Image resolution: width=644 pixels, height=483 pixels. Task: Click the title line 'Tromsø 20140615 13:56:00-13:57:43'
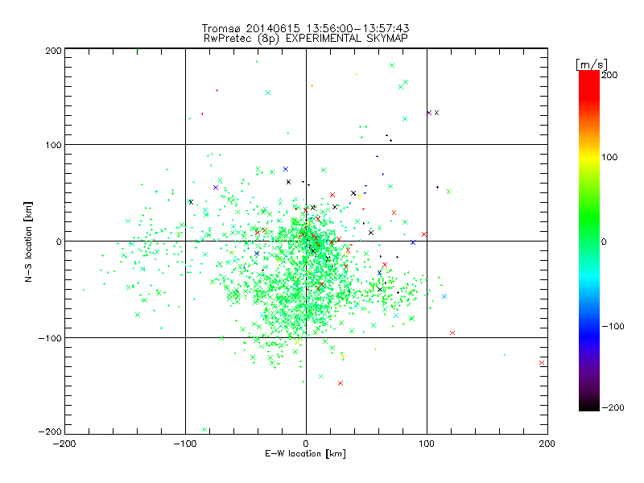tap(305, 28)
